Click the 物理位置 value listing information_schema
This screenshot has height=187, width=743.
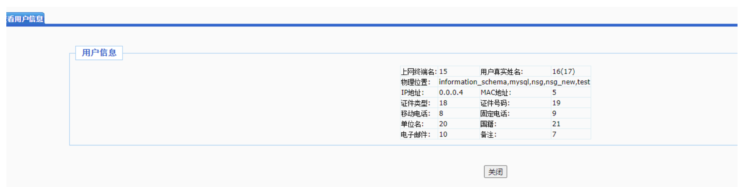[x=514, y=82]
